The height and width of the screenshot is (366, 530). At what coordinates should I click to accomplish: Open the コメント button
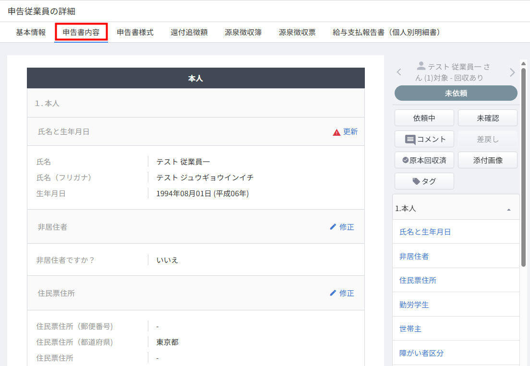coord(424,139)
